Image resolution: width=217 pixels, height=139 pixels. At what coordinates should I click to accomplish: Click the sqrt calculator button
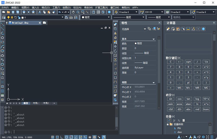tap(188, 62)
